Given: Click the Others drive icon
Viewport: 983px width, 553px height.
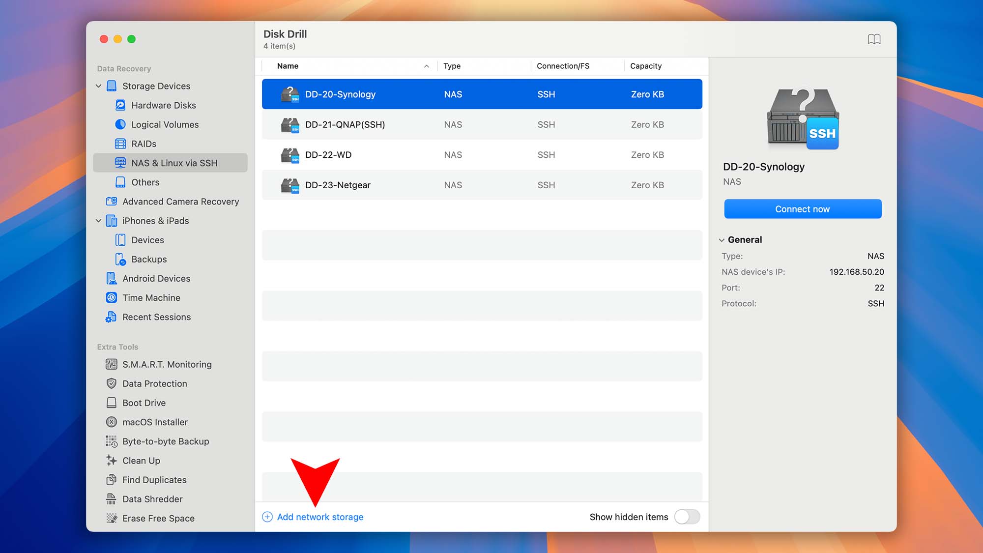Looking at the screenshot, I should 120,182.
